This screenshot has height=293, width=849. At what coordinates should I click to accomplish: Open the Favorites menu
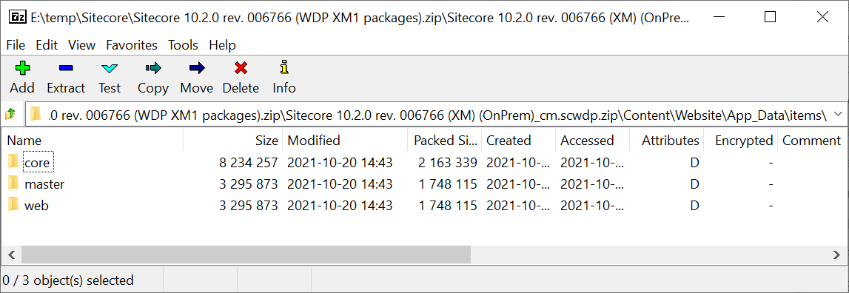pyautogui.click(x=132, y=45)
